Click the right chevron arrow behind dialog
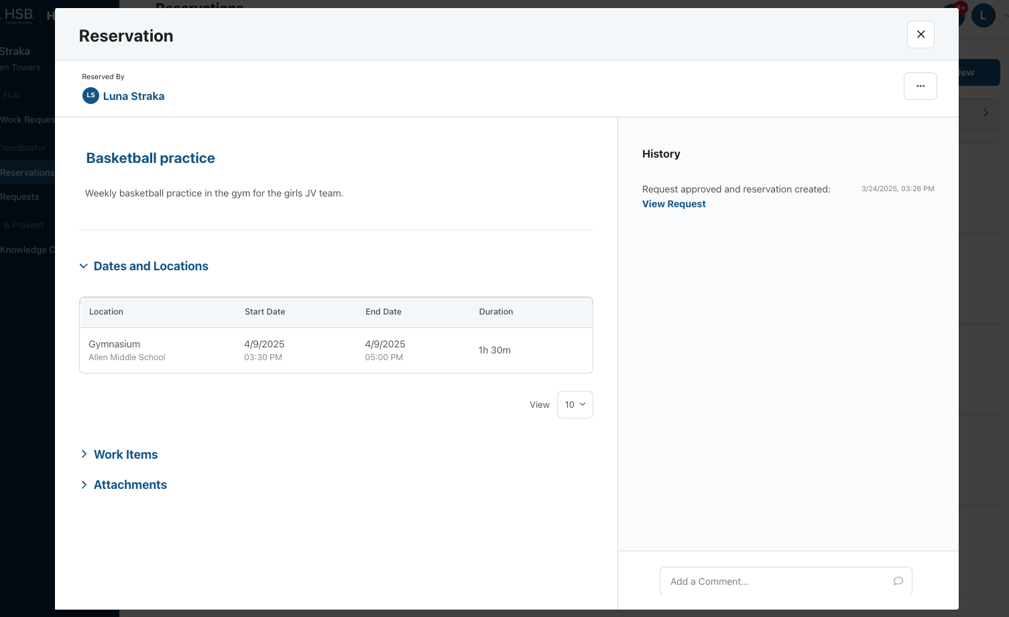 985,113
